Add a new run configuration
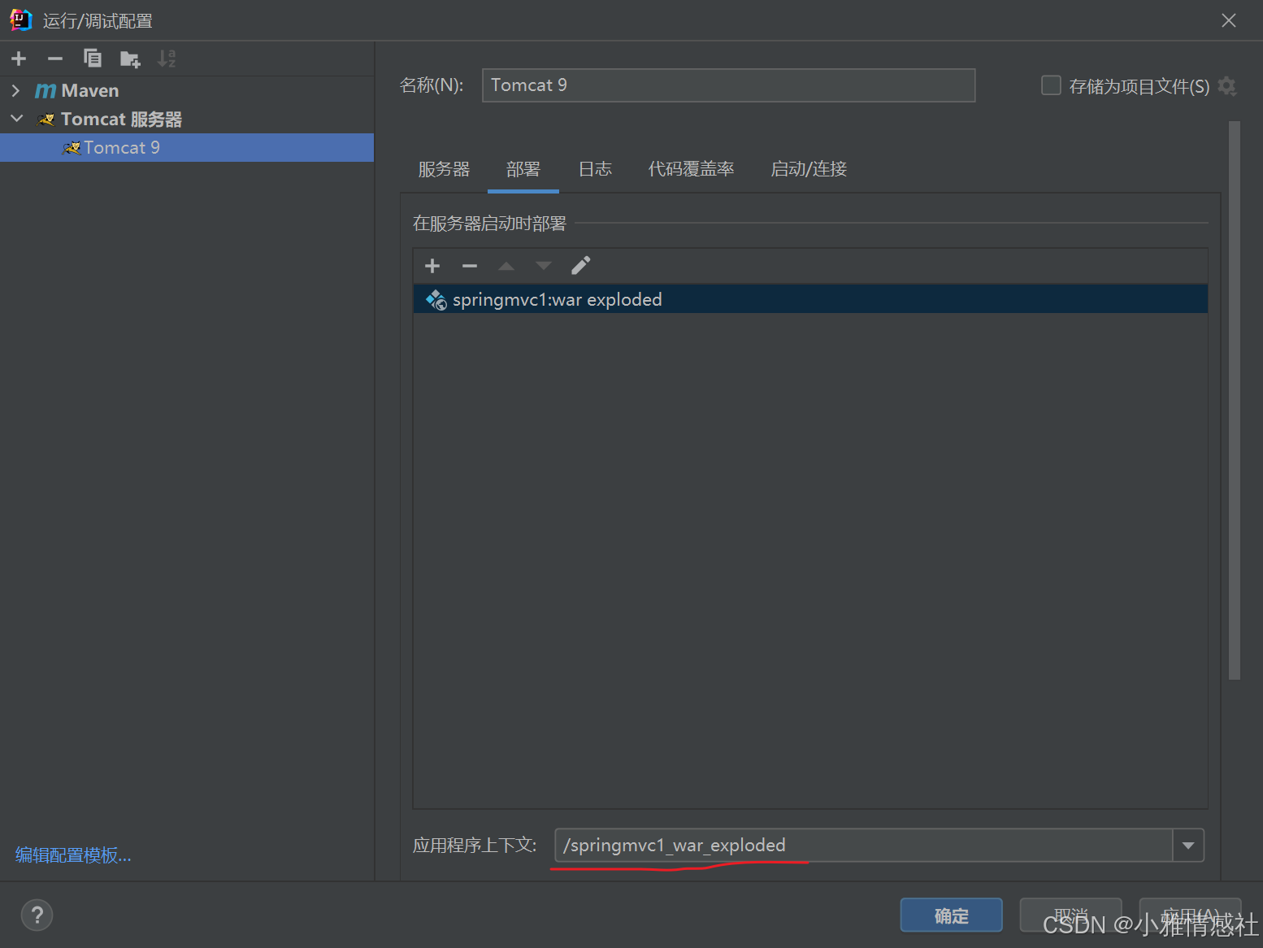 pyautogui.click(x=19, y=59)
